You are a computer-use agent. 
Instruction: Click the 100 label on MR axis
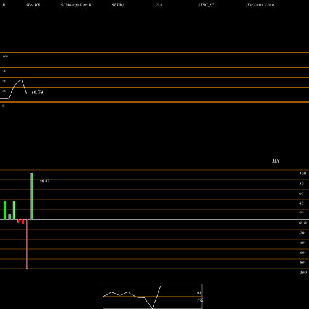pos(302,174)
